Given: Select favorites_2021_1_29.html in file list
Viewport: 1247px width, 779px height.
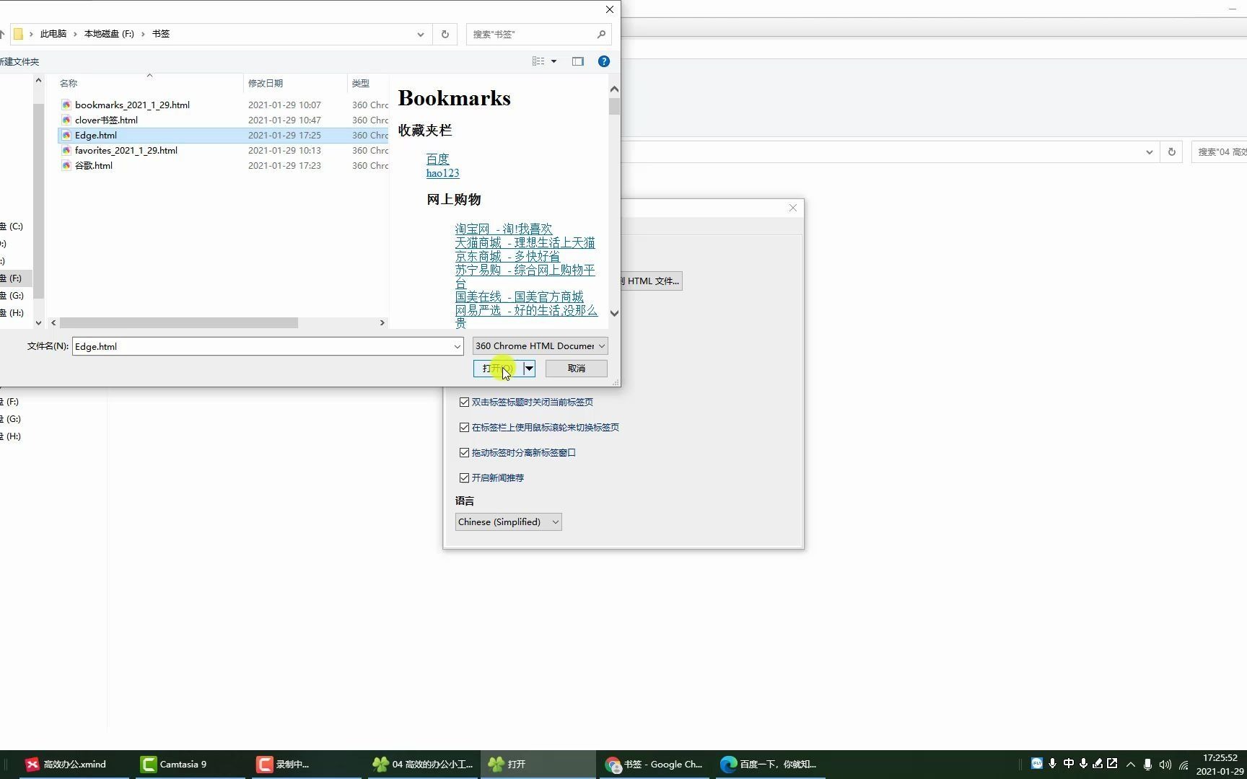Looking at the screenshot, I should [126, 151].
